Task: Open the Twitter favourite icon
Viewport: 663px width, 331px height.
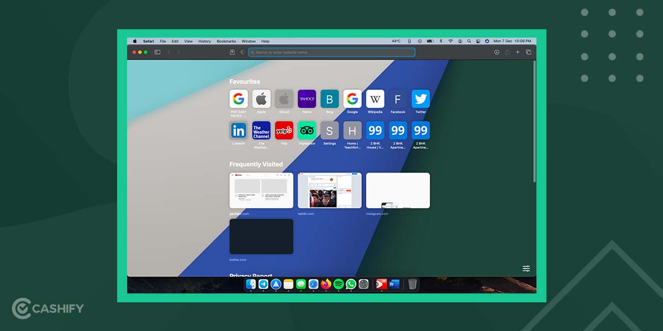Action: click(420, 99)
